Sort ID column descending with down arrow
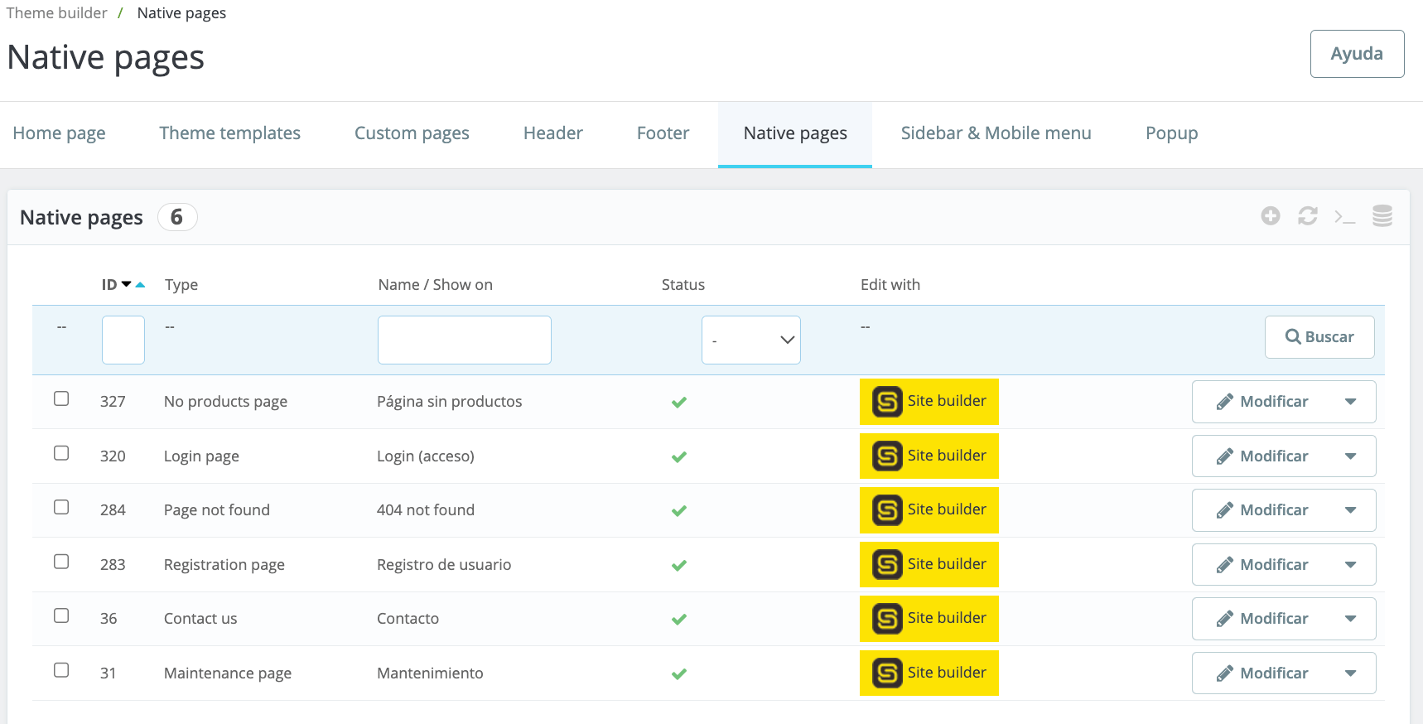Image resolution: width=1423 pixels, height=724 pixels. tap(127, 284)
